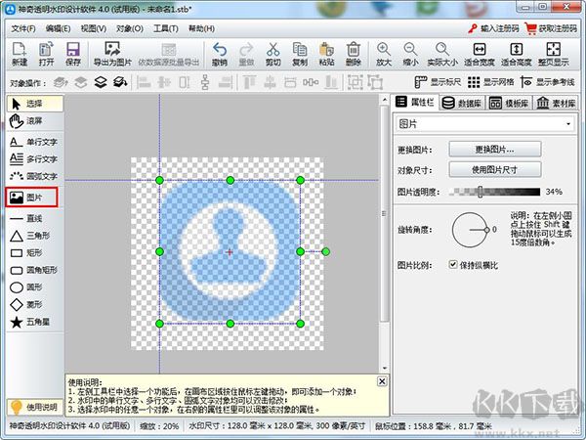Open the 图片 object type dropdown
Viewport: 586px width, 440px height.
(x=485, y=124)
